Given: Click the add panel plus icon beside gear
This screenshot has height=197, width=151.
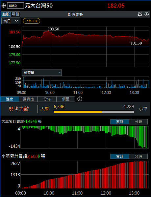Looking at the screenshot, I should point(147,14).
